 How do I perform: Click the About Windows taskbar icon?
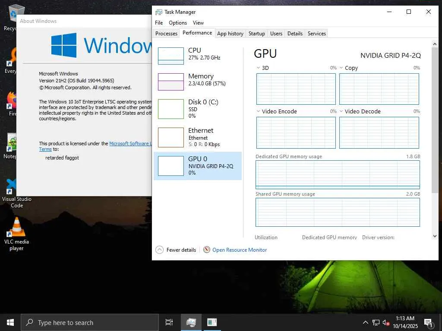point(212,322)
